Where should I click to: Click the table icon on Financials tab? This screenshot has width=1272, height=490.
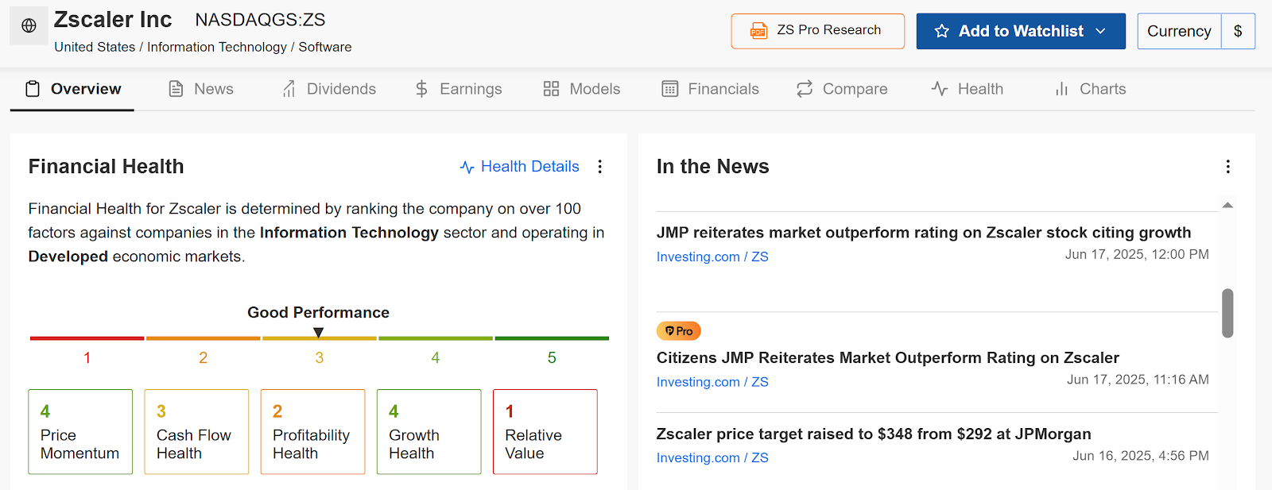[670, 89]
